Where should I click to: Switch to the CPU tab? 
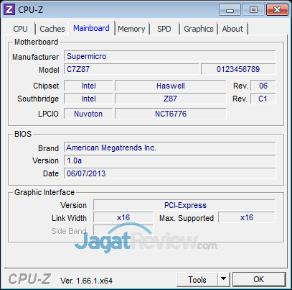[x=20, y=29]
